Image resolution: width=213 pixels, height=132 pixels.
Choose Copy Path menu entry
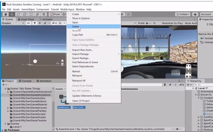point(94,35)
